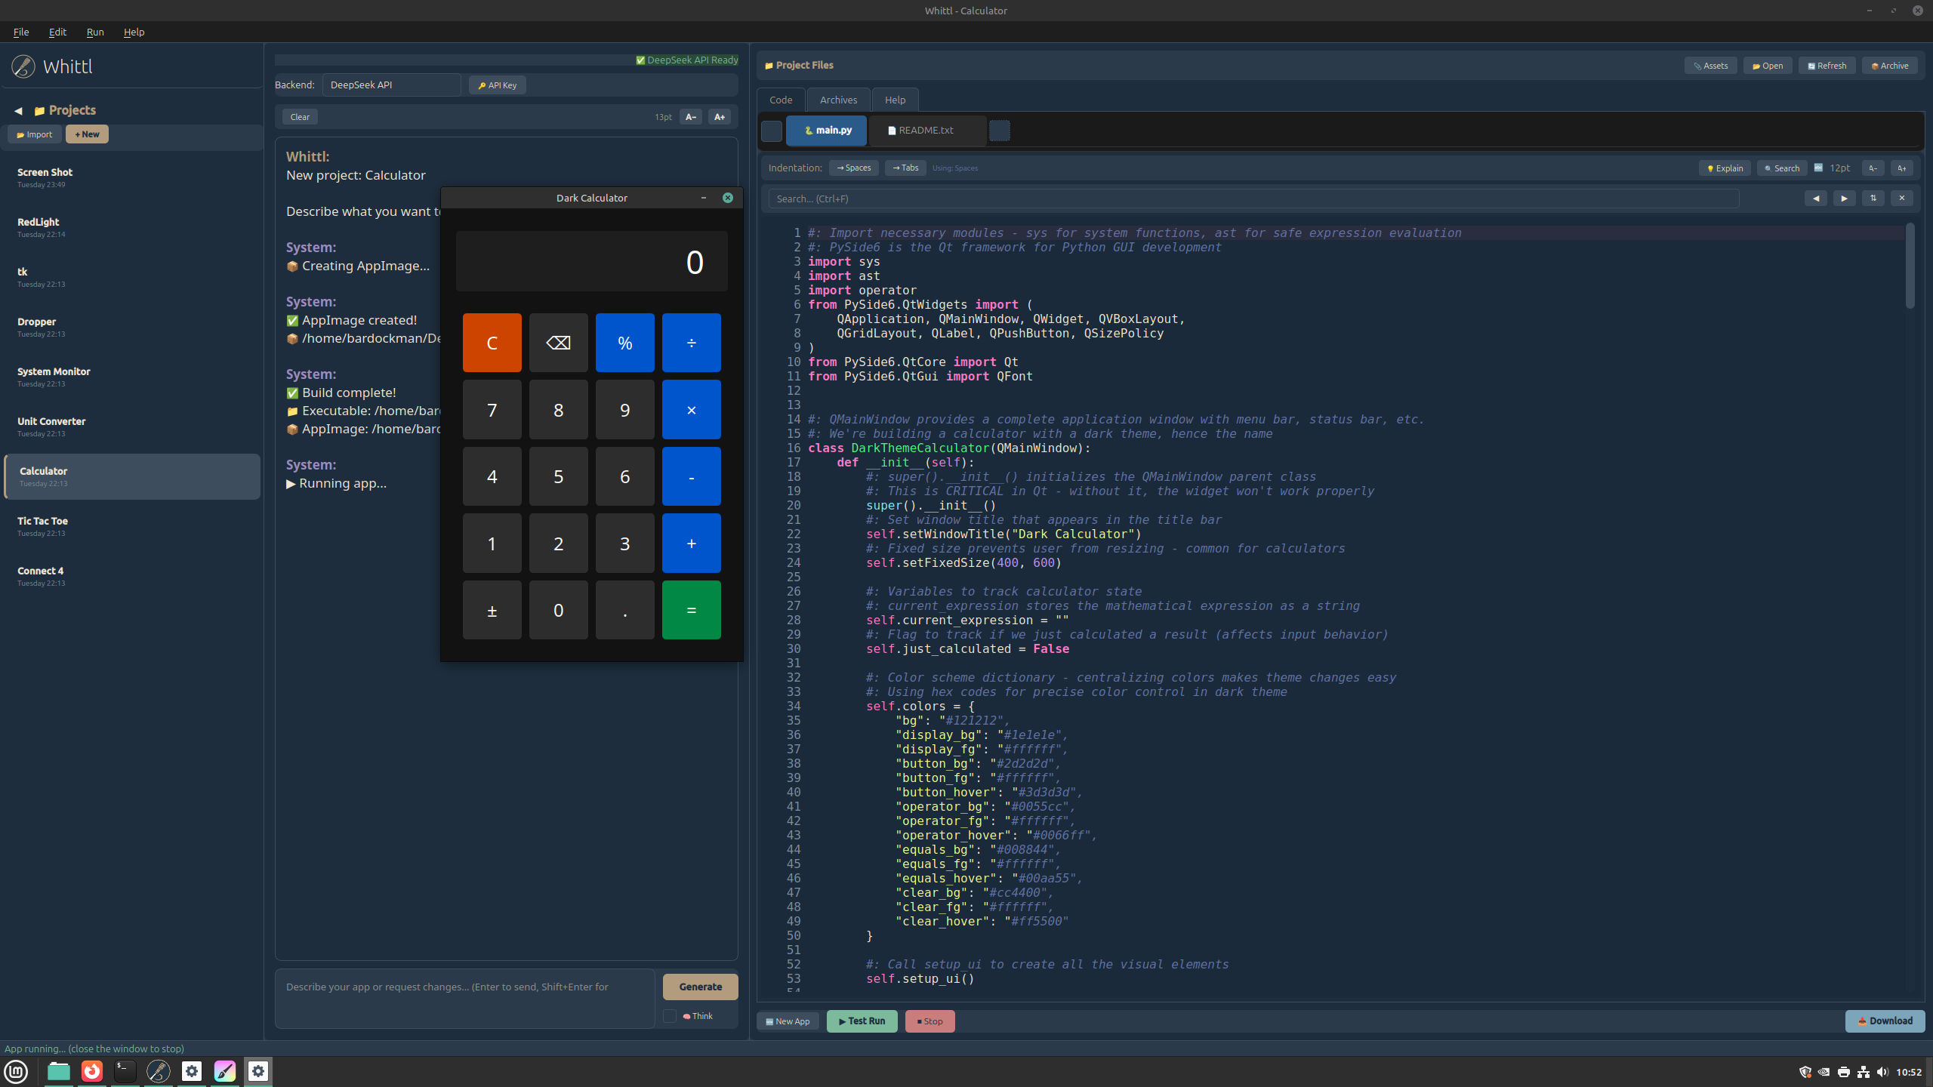This screenshot has width=1933, height=1087.
Task: Open the Backend DeepSeek API dropdown
Action: tap(391, 85)
